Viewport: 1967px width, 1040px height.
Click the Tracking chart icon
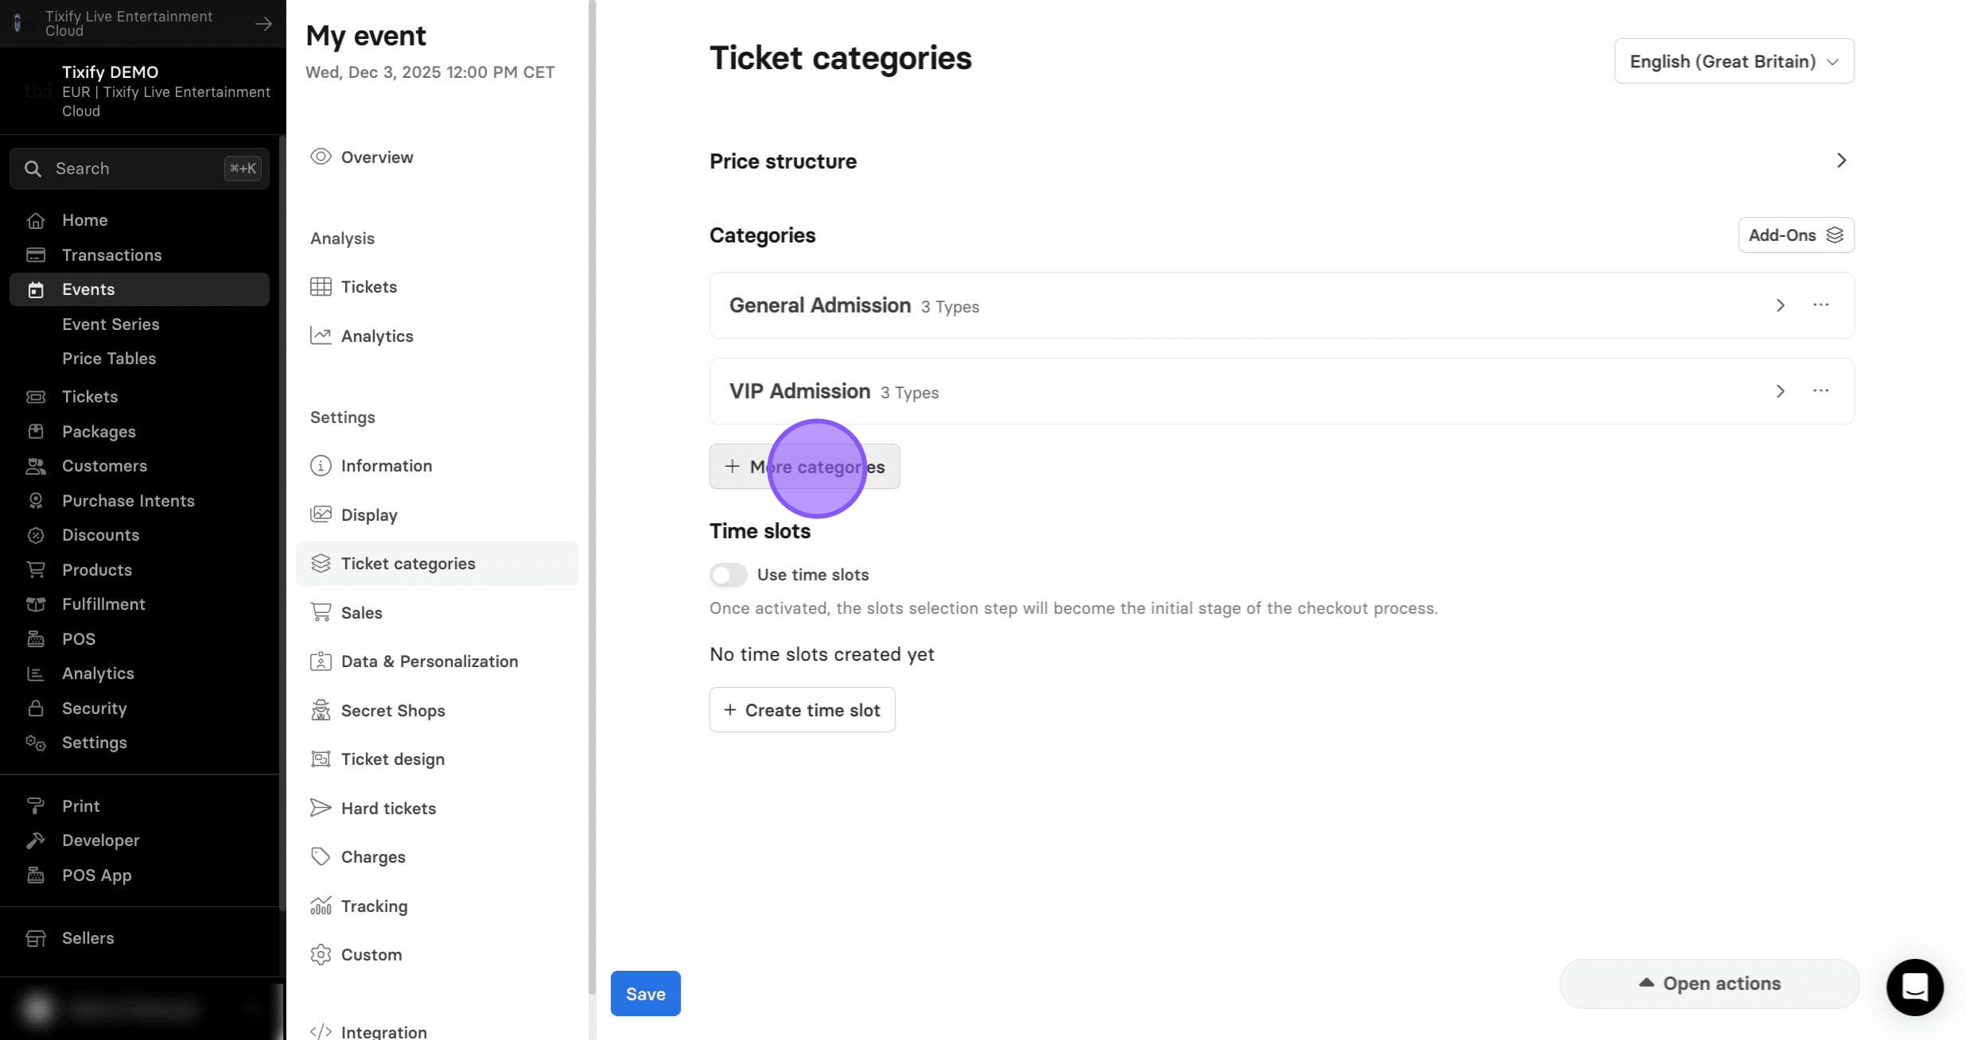(321, 906)
